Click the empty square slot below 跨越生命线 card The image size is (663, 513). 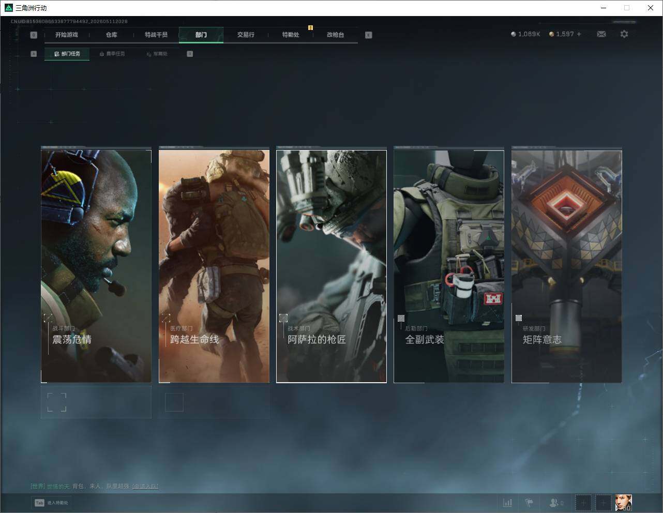[x=174, y=402]
